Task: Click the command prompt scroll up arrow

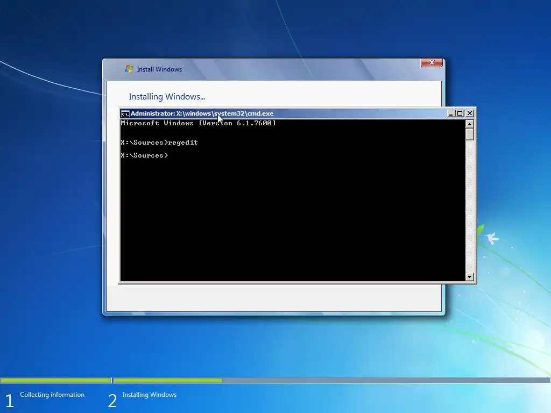Action: pyautogui.click(x=469, y=124)
